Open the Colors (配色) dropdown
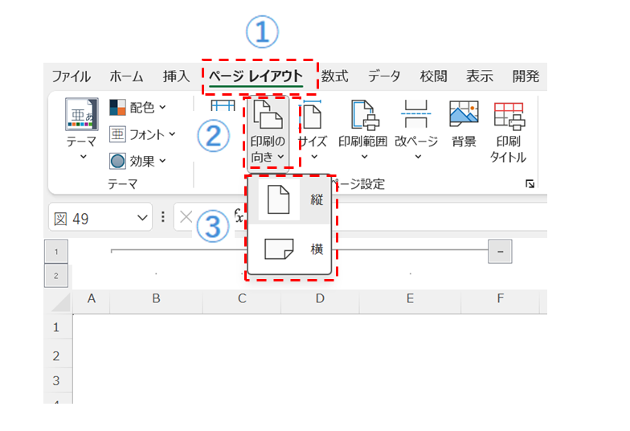 coord(138,107)
